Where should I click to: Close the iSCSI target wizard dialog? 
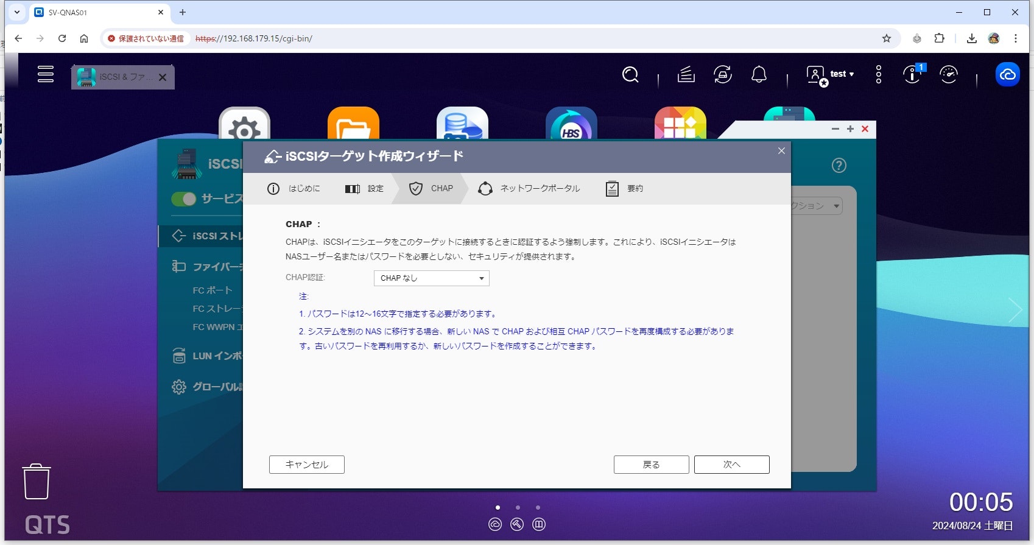click(781, 151)
